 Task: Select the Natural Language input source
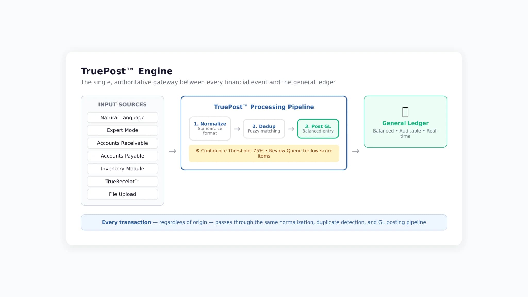(x=122, y=118)
